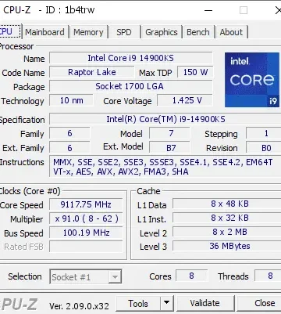Click the Instructions list box
The width and height of the screenshot is (281, 314).
click(165, 167)
